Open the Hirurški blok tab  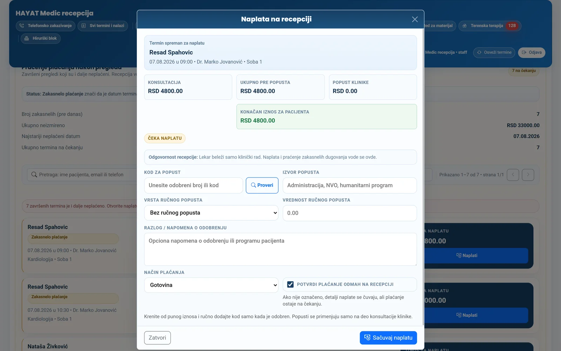(x=41, y=38)
